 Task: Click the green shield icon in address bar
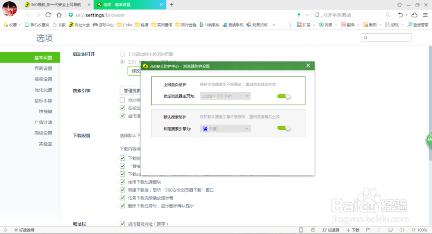click(71, 15)
